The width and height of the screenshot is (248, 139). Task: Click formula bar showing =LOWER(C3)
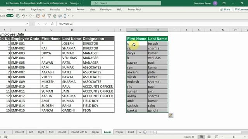[152, 24]
